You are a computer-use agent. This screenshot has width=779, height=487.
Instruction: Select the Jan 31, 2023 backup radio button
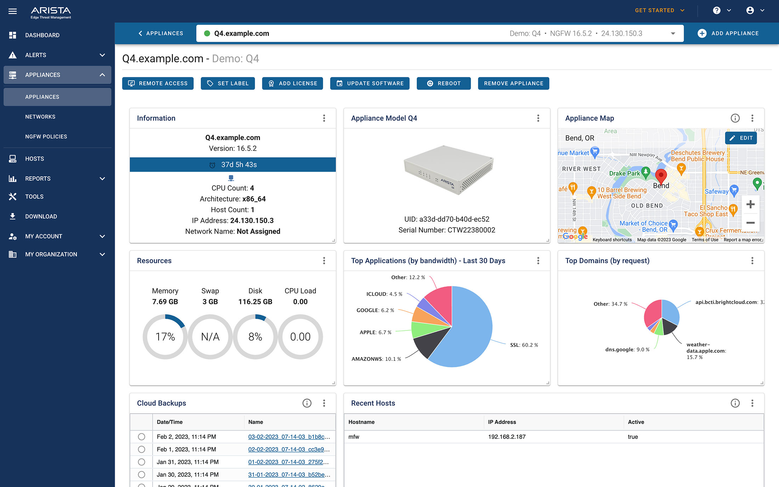click(x=141, y=462)
